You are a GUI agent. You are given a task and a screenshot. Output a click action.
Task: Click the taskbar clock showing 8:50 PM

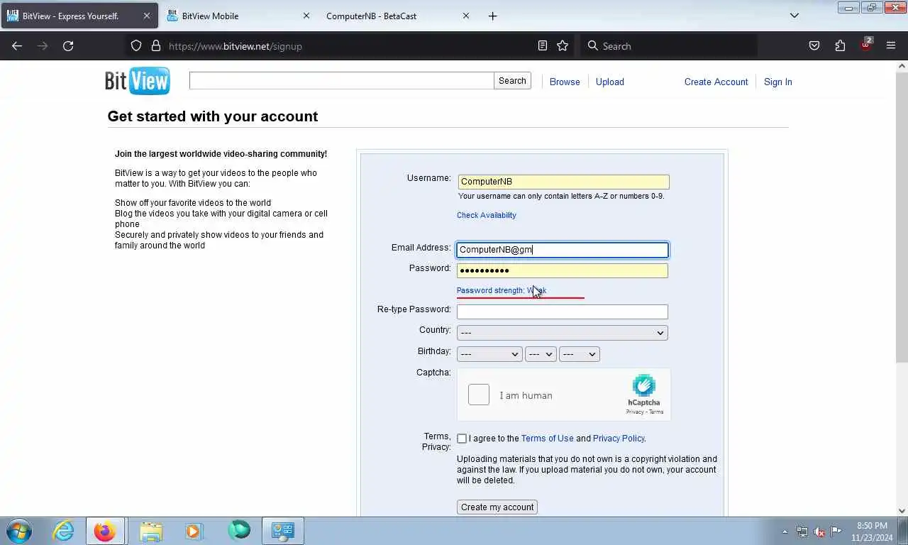(872, 532)
